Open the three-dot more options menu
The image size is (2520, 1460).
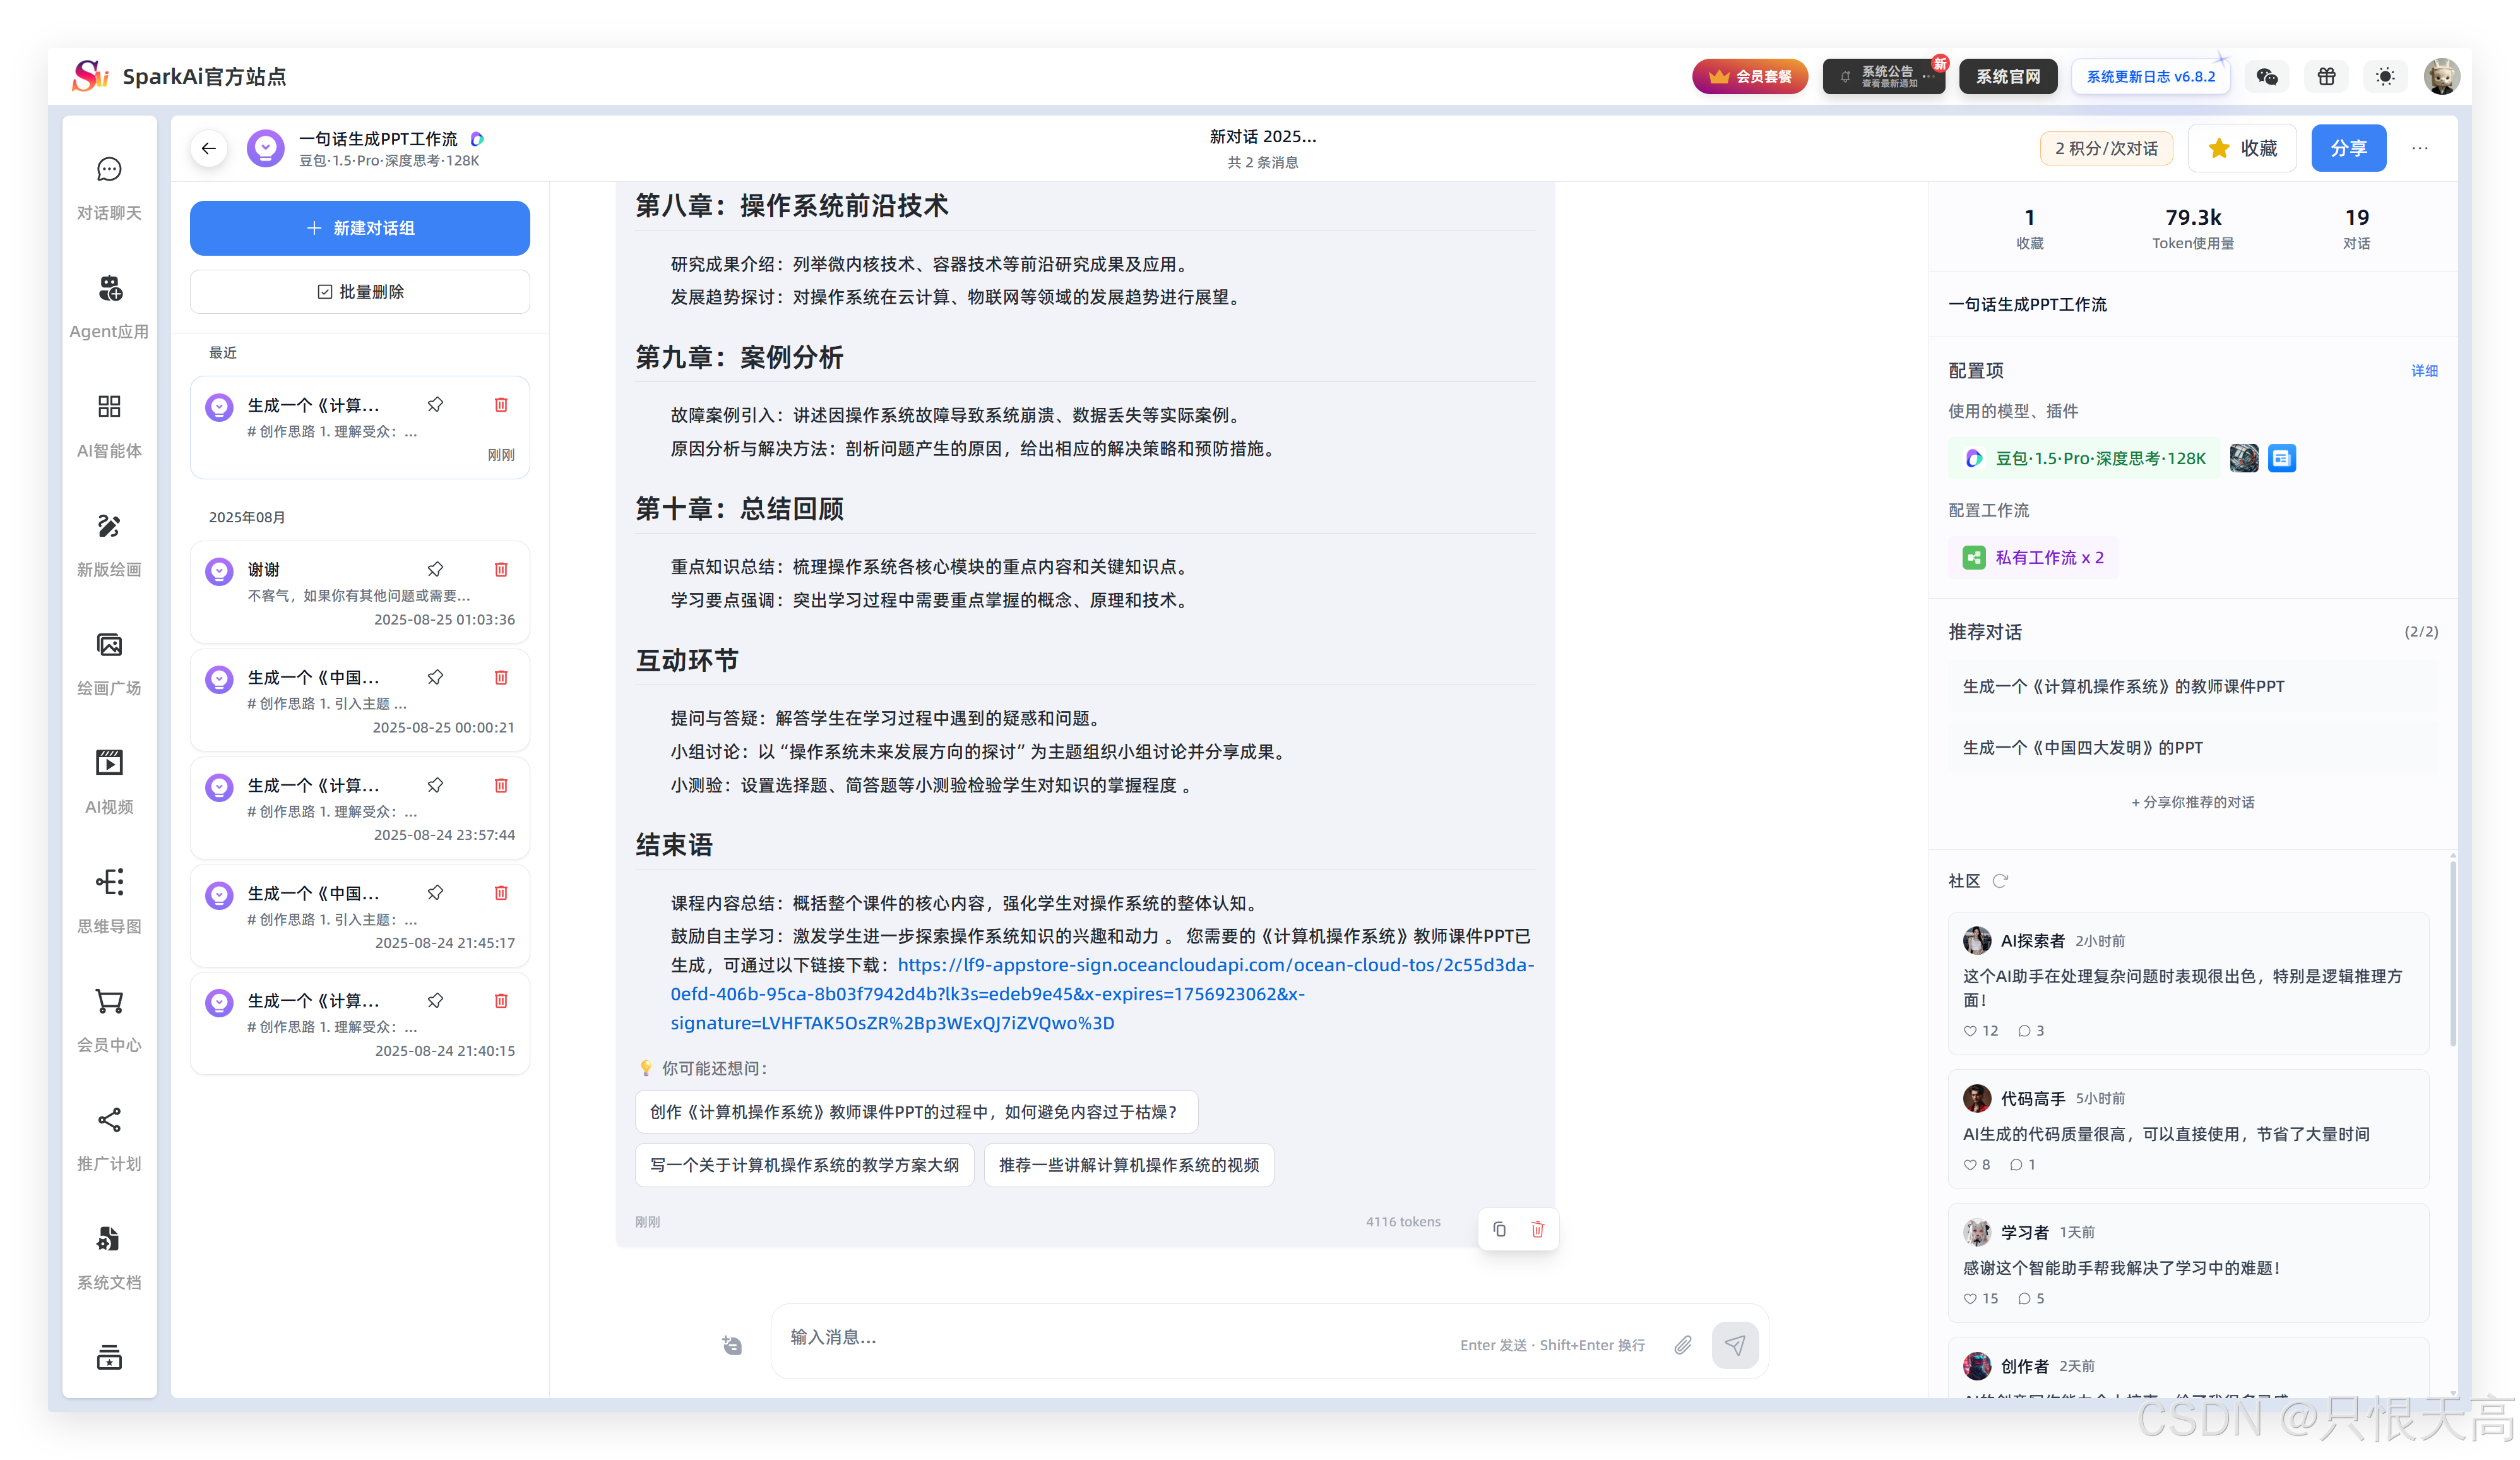(x=2419, y=148)
